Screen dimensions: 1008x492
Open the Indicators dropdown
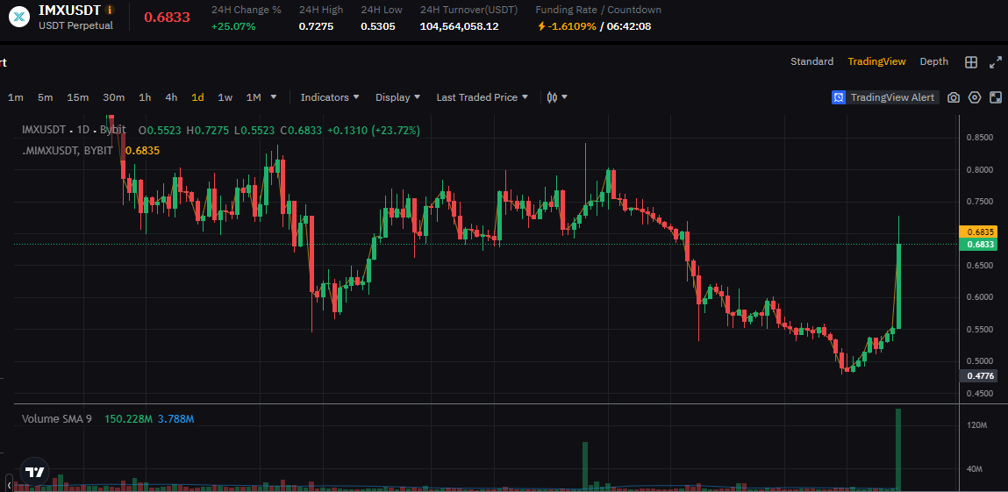(330, 97)
